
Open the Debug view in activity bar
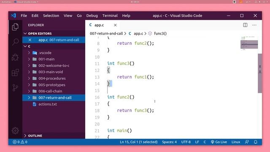[15, 57]
